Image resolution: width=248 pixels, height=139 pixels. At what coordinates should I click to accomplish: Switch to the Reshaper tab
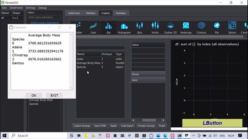coord(121,13)
